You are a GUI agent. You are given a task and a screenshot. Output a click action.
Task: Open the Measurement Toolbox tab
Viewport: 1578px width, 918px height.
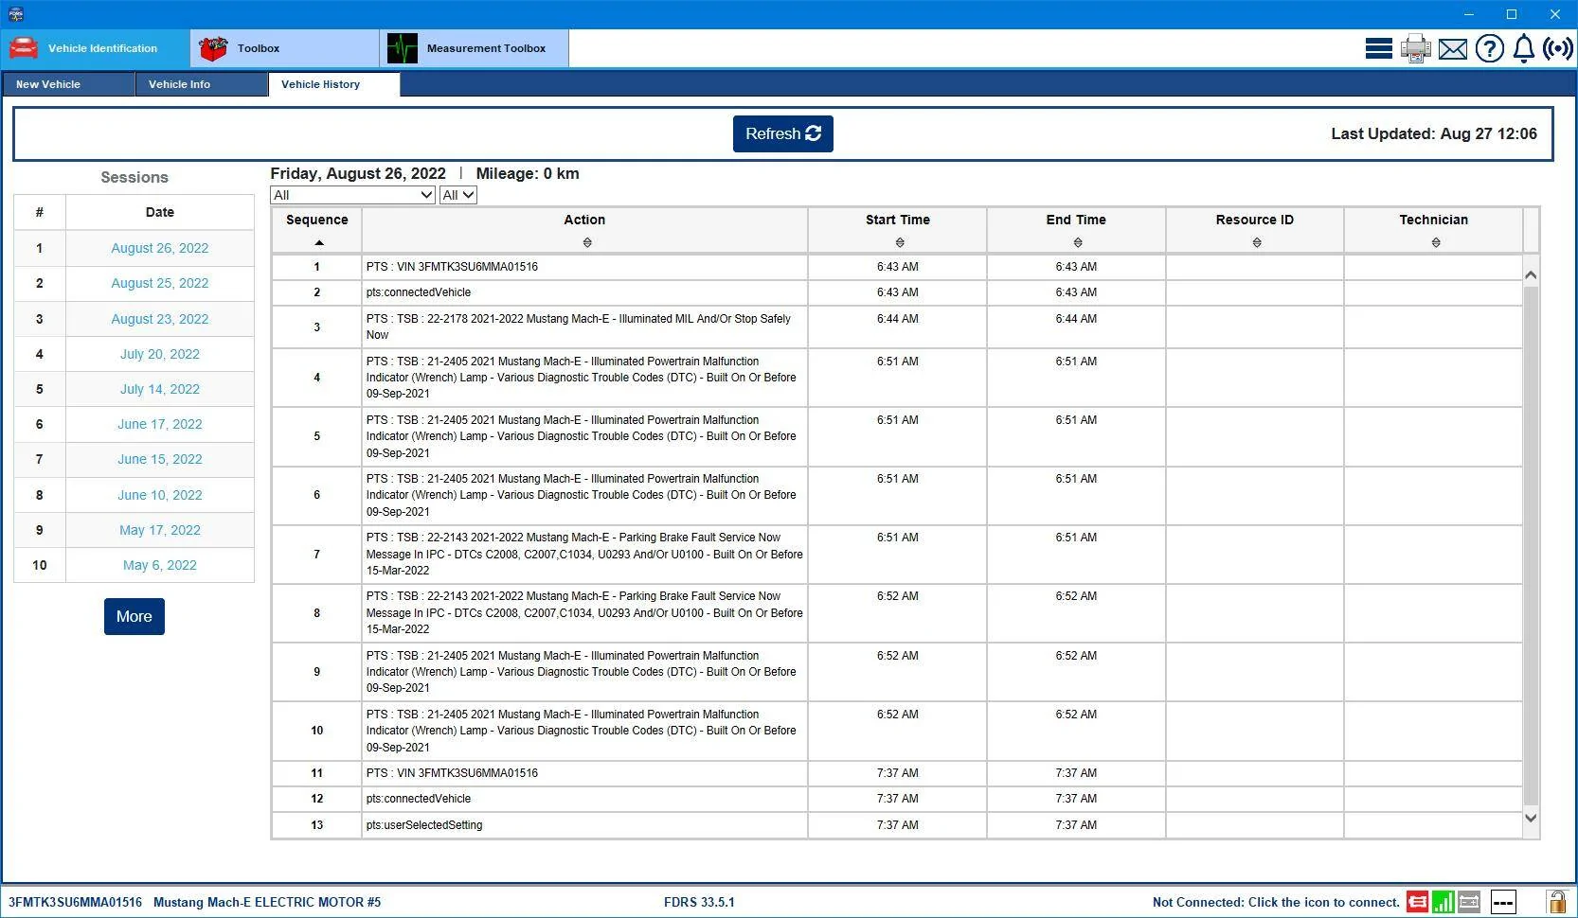(474, 48)
